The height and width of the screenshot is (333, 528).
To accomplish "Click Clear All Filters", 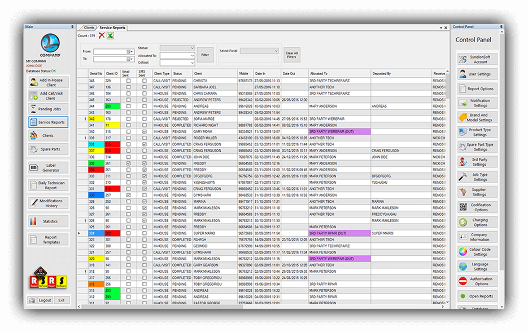I will [291, 55].
